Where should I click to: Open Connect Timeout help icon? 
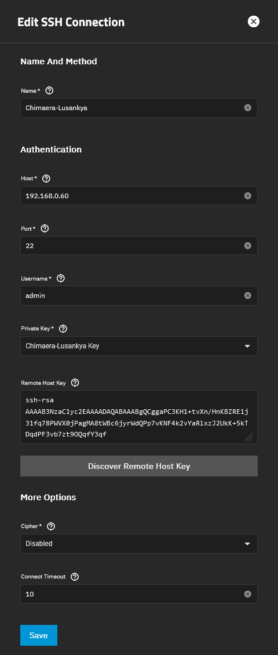(x=75, y=577)
